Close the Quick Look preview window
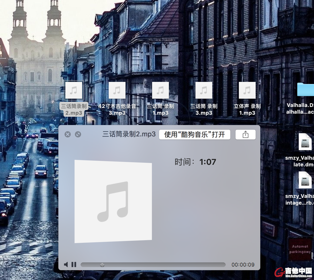Screen dimensions: 314x280 point(68,134)
